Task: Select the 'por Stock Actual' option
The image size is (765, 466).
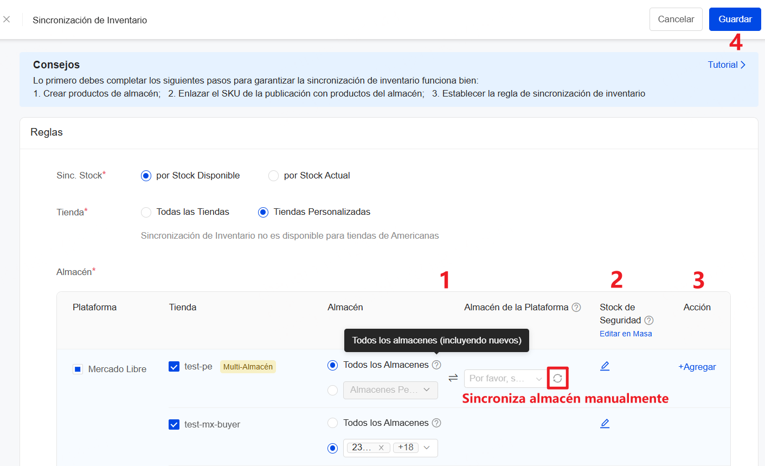Action: [x=273, y=175]
